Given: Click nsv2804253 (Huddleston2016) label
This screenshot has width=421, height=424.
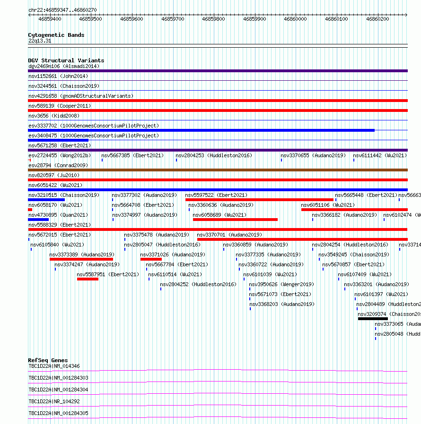Looking at the screenshot, I should pyautogui.click(x=214, y=155).
